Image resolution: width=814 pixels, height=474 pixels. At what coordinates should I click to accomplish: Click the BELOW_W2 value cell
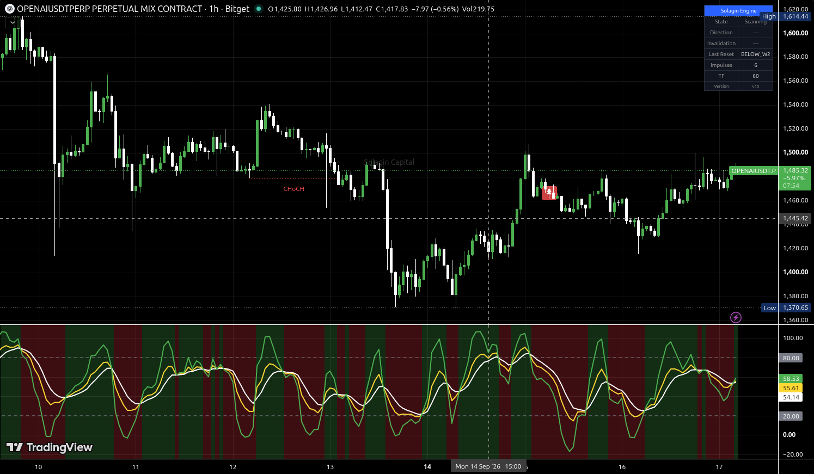coord(756,54)
